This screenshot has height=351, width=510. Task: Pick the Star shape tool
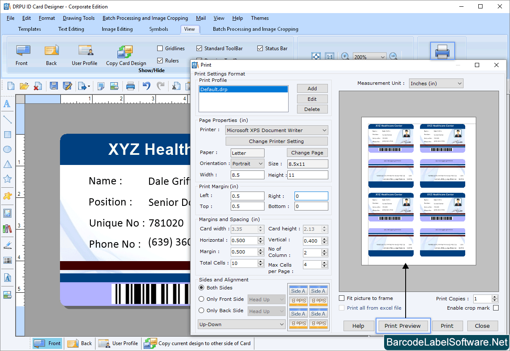coord(7,178)
